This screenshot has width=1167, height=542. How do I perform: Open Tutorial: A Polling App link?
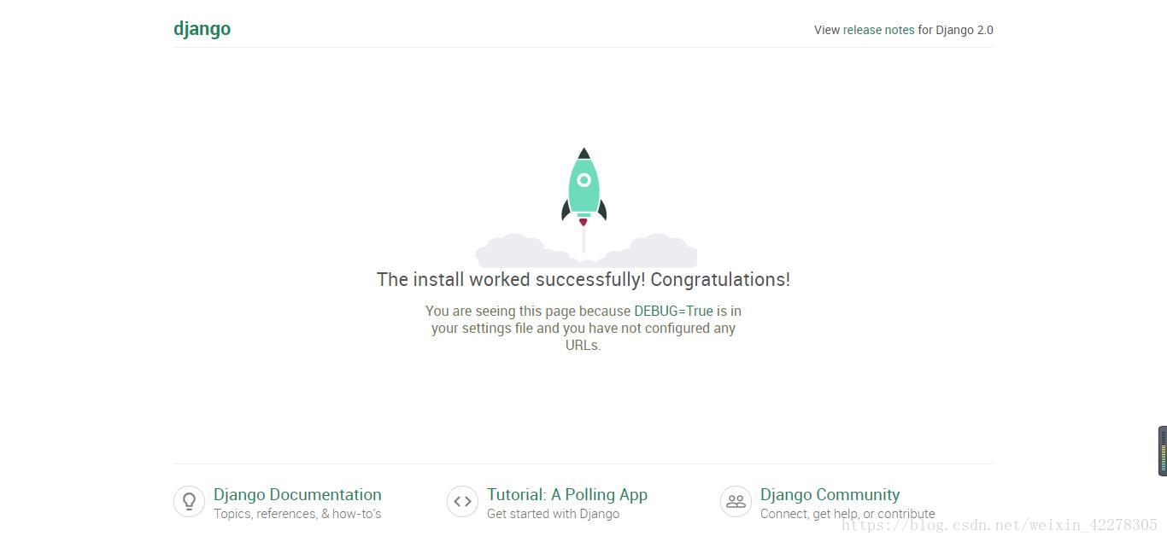tap(567, 495)
